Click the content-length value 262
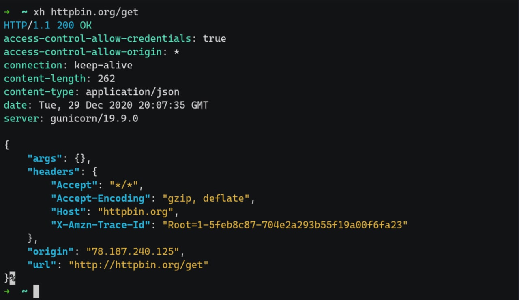This screenshot has height=300, width=519. tap(106, 79)
